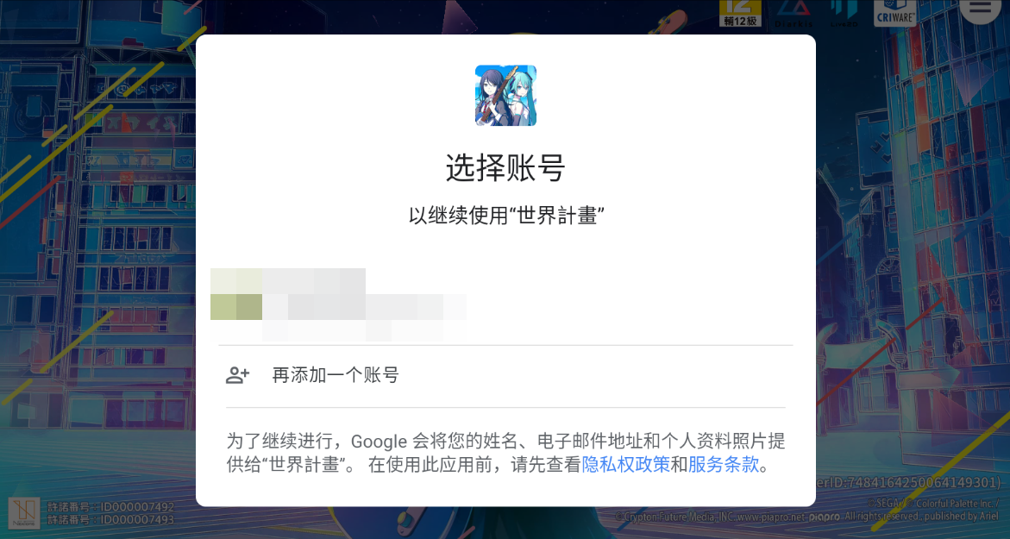Screen dimensions: 1010x539
Task: Click the Nexon license logo at bottom left
Action: 24,512
